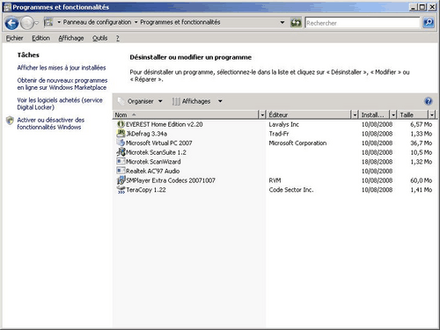The width and height of the screenshot is (440, 330).
Task: Open the Fichier menu
Action: pos(14,38)
